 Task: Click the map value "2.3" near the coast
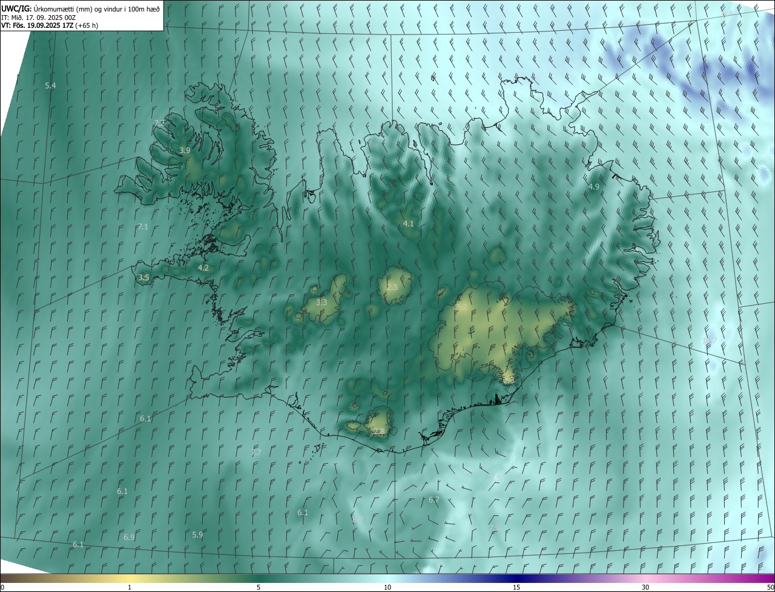point(508,380)
